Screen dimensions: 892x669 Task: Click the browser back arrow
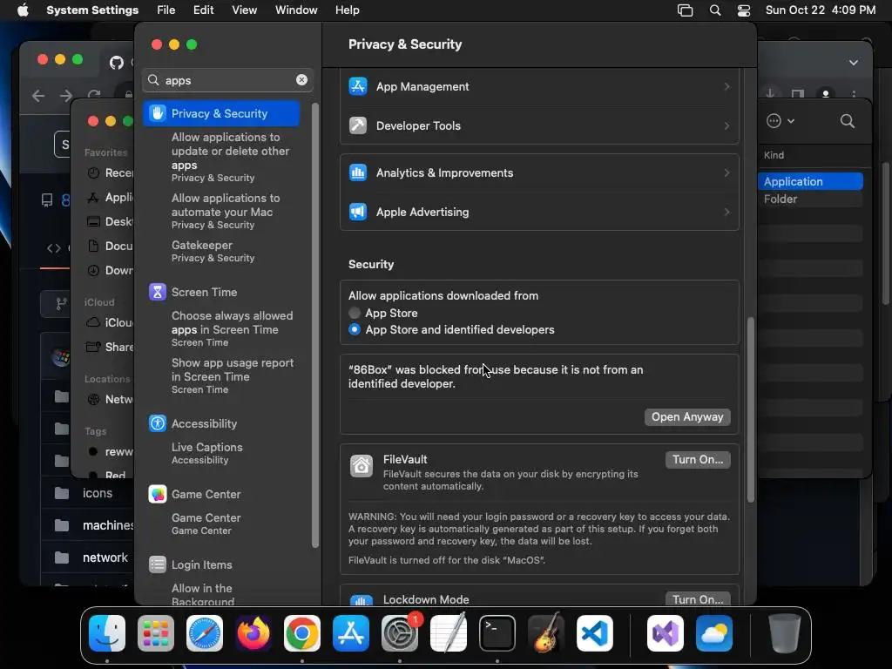pyautogui.click(x=38, y=96)
